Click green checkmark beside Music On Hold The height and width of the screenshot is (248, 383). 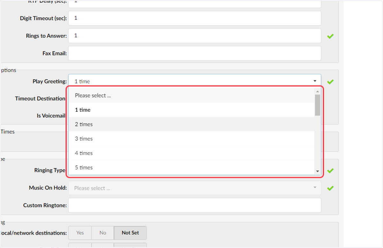(330, 188)
